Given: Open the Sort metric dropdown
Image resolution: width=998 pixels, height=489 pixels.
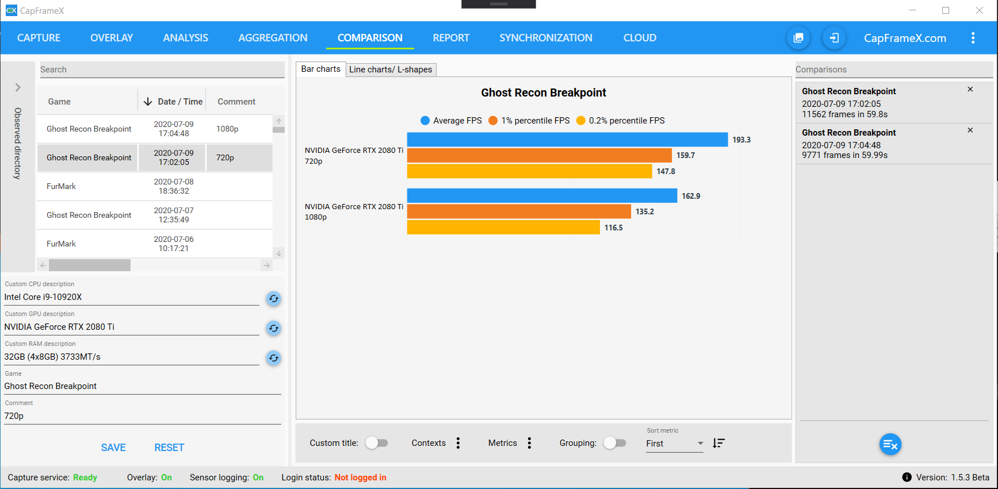Looking at the screenshot, I should coord(674,444).
